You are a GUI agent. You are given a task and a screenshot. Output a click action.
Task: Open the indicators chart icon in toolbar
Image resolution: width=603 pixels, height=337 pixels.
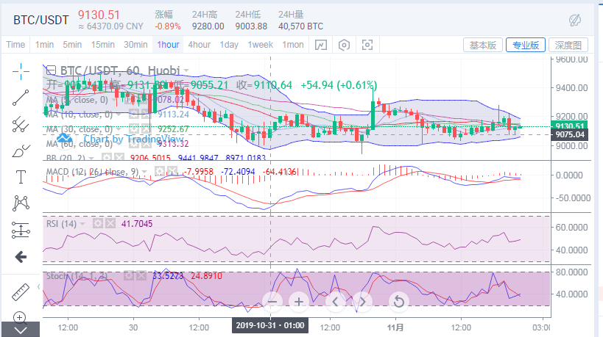click(321, 45)
